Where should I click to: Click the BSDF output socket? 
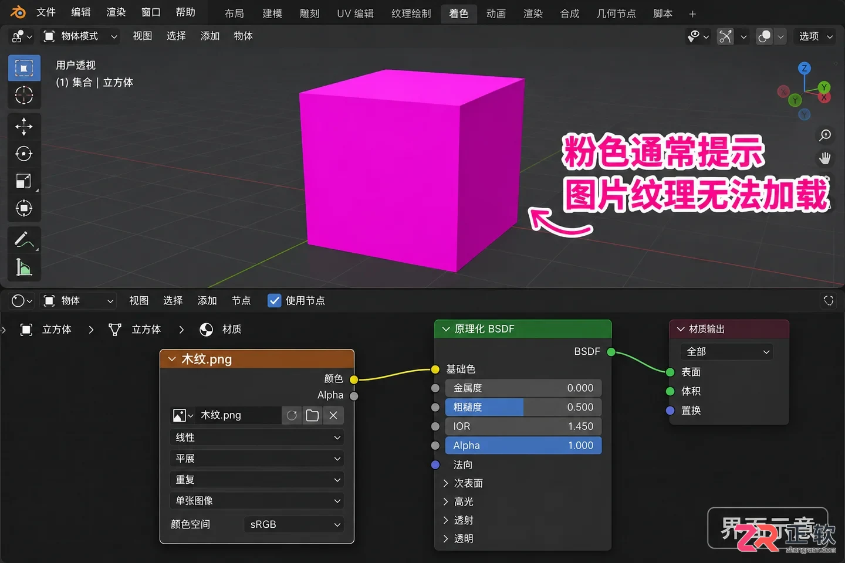pos(611,352)
